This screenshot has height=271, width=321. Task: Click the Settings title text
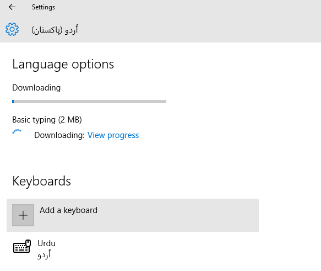[x=43, y=7]
